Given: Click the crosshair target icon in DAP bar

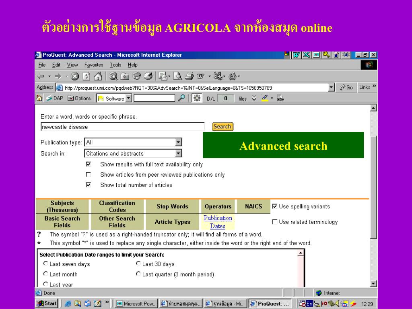Looking at the screenshot, I should [196, 98].
